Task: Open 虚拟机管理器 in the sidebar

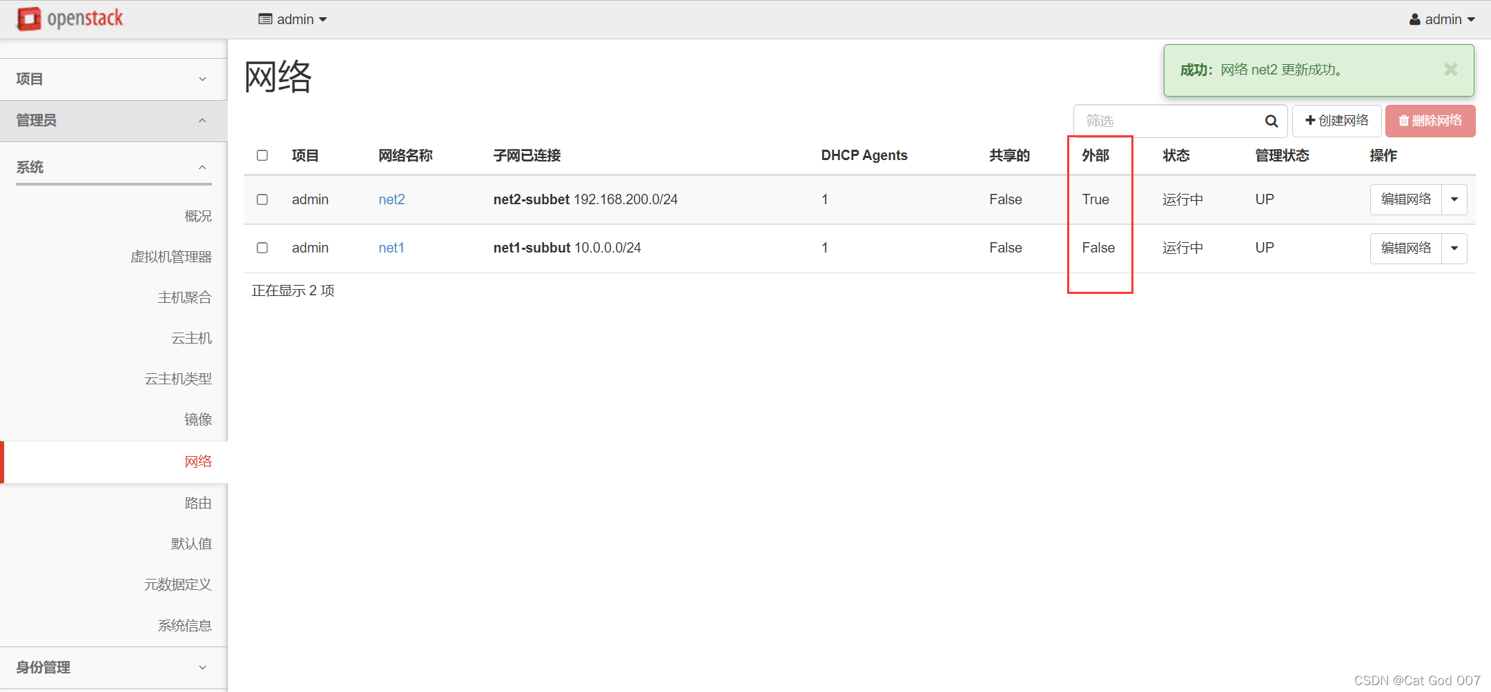Action: tap(171, 257)
